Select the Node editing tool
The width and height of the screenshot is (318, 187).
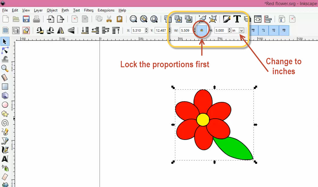tap(5, 50)
